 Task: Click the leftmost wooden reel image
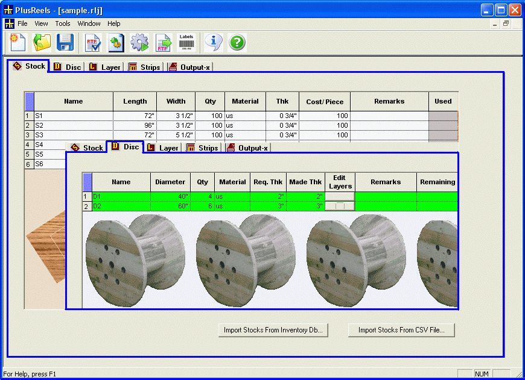tap(135, 261)
